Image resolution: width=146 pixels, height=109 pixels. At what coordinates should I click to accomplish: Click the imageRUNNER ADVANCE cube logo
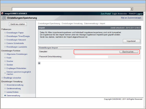click(2, 13)
